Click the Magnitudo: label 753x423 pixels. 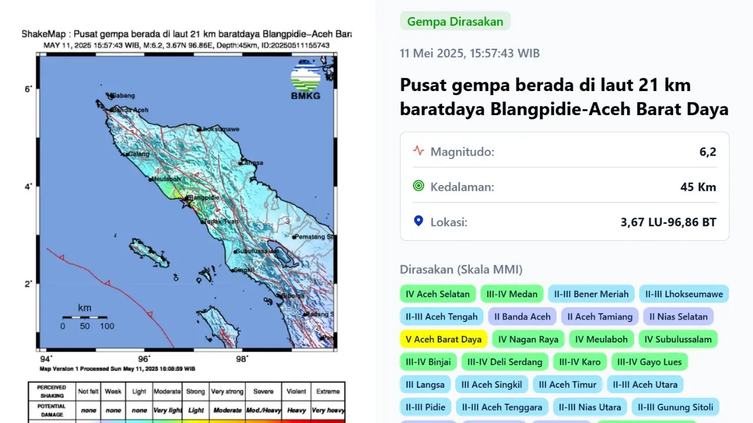[x=462, y=152]
